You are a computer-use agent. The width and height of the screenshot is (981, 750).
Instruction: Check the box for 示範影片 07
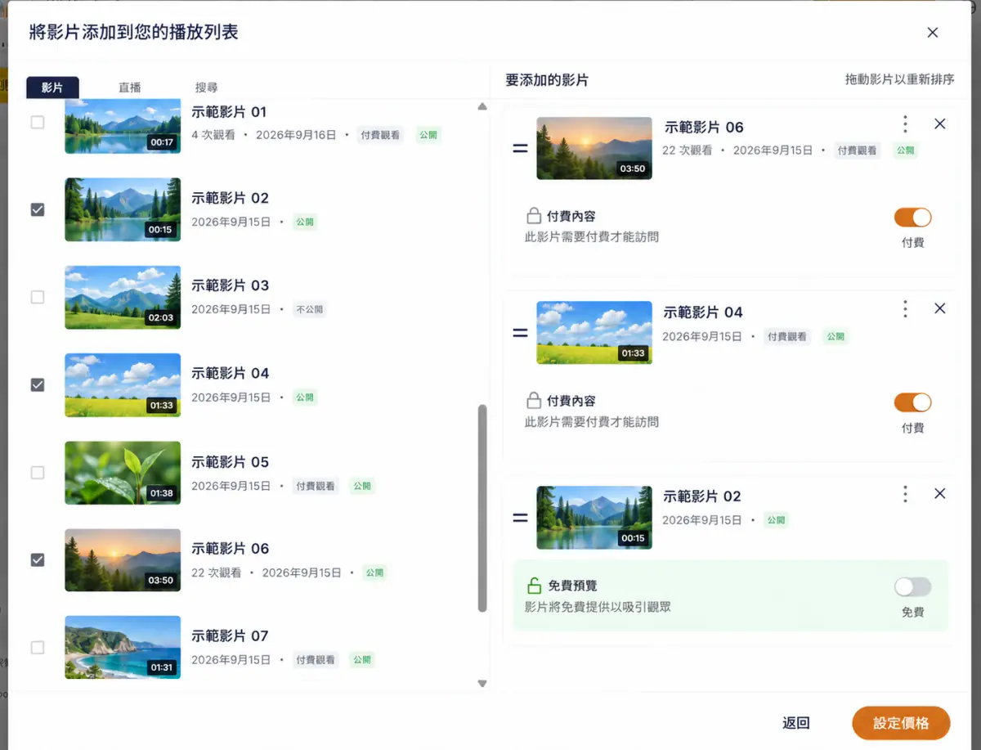(38, 648)
